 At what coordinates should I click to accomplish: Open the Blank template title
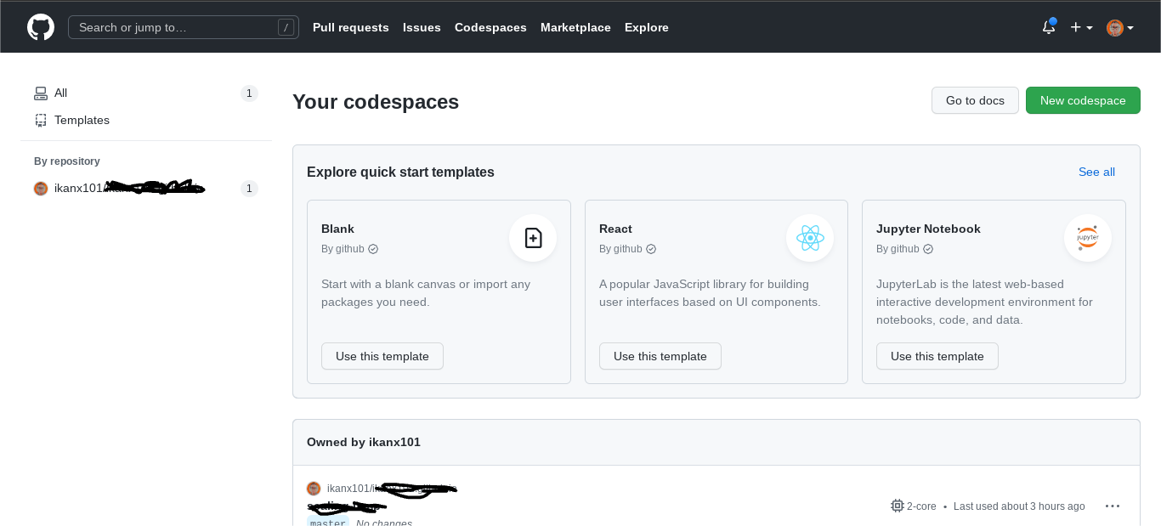tap(337, 229)
